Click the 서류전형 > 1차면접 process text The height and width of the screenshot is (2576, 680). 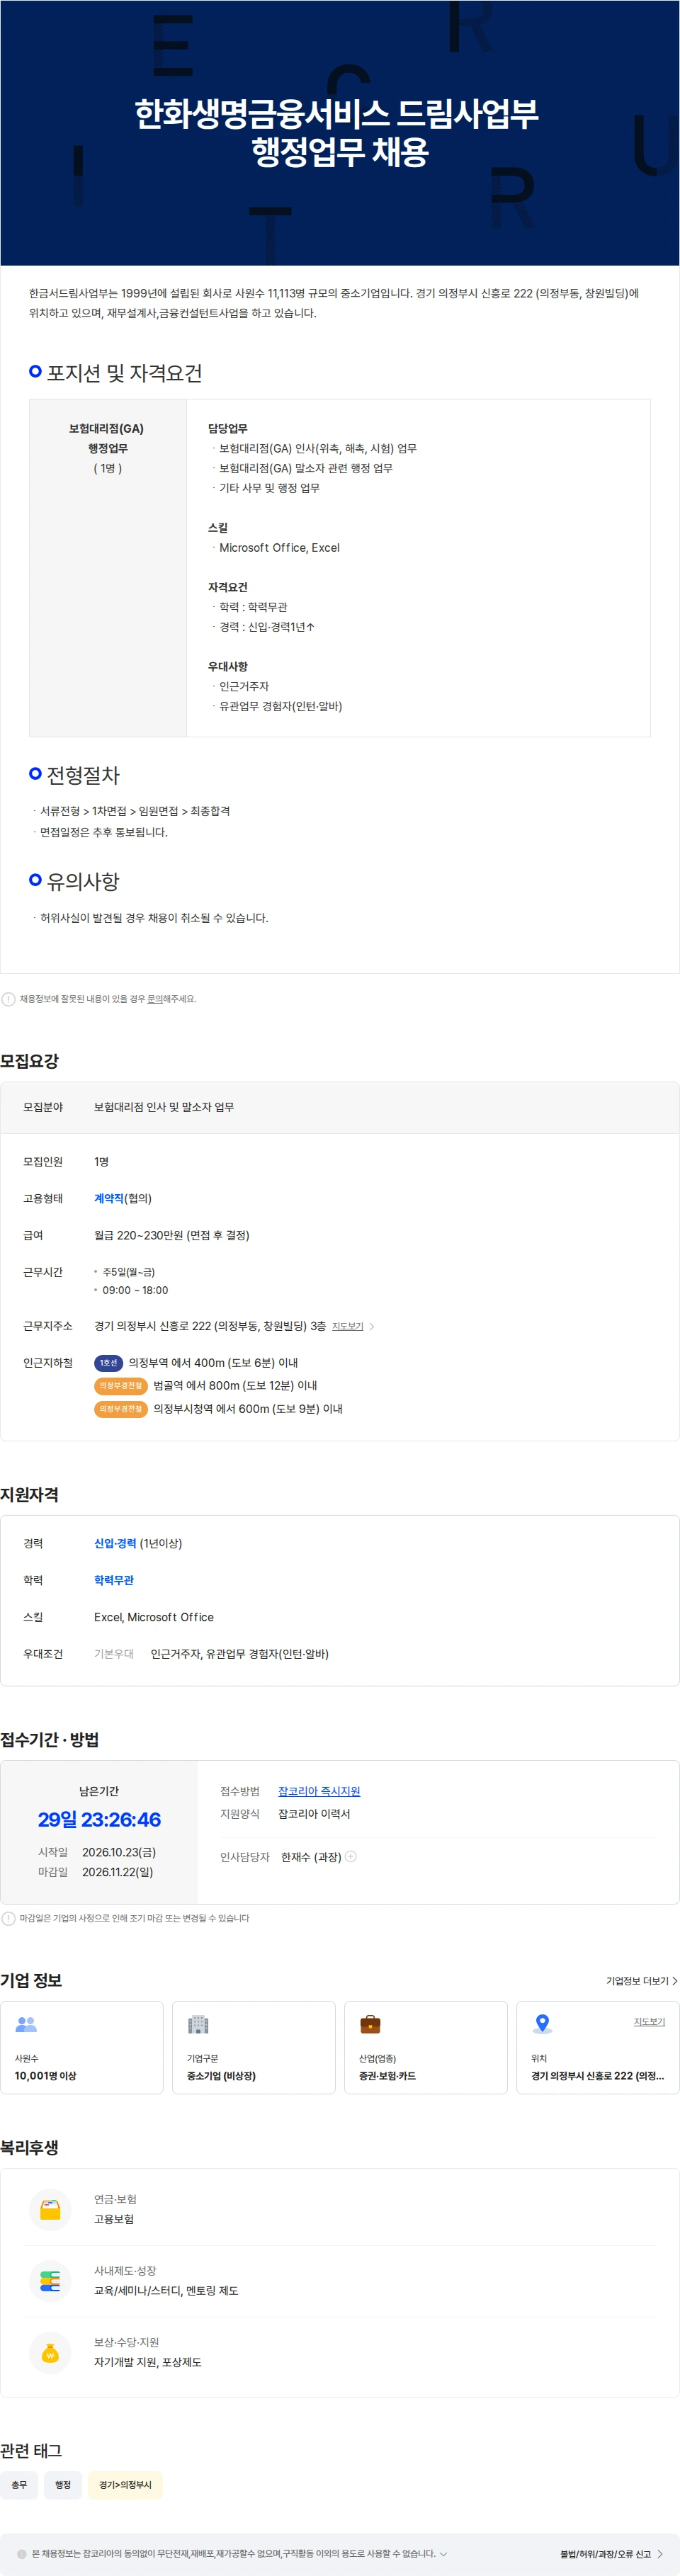pyautogui.click(x=135, y=811)
